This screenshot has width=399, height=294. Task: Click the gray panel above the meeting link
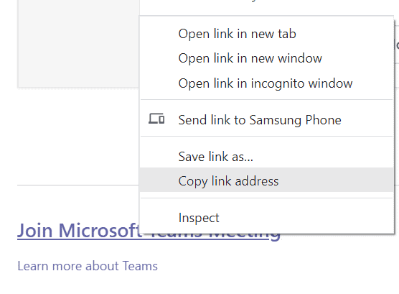(78, 43)
